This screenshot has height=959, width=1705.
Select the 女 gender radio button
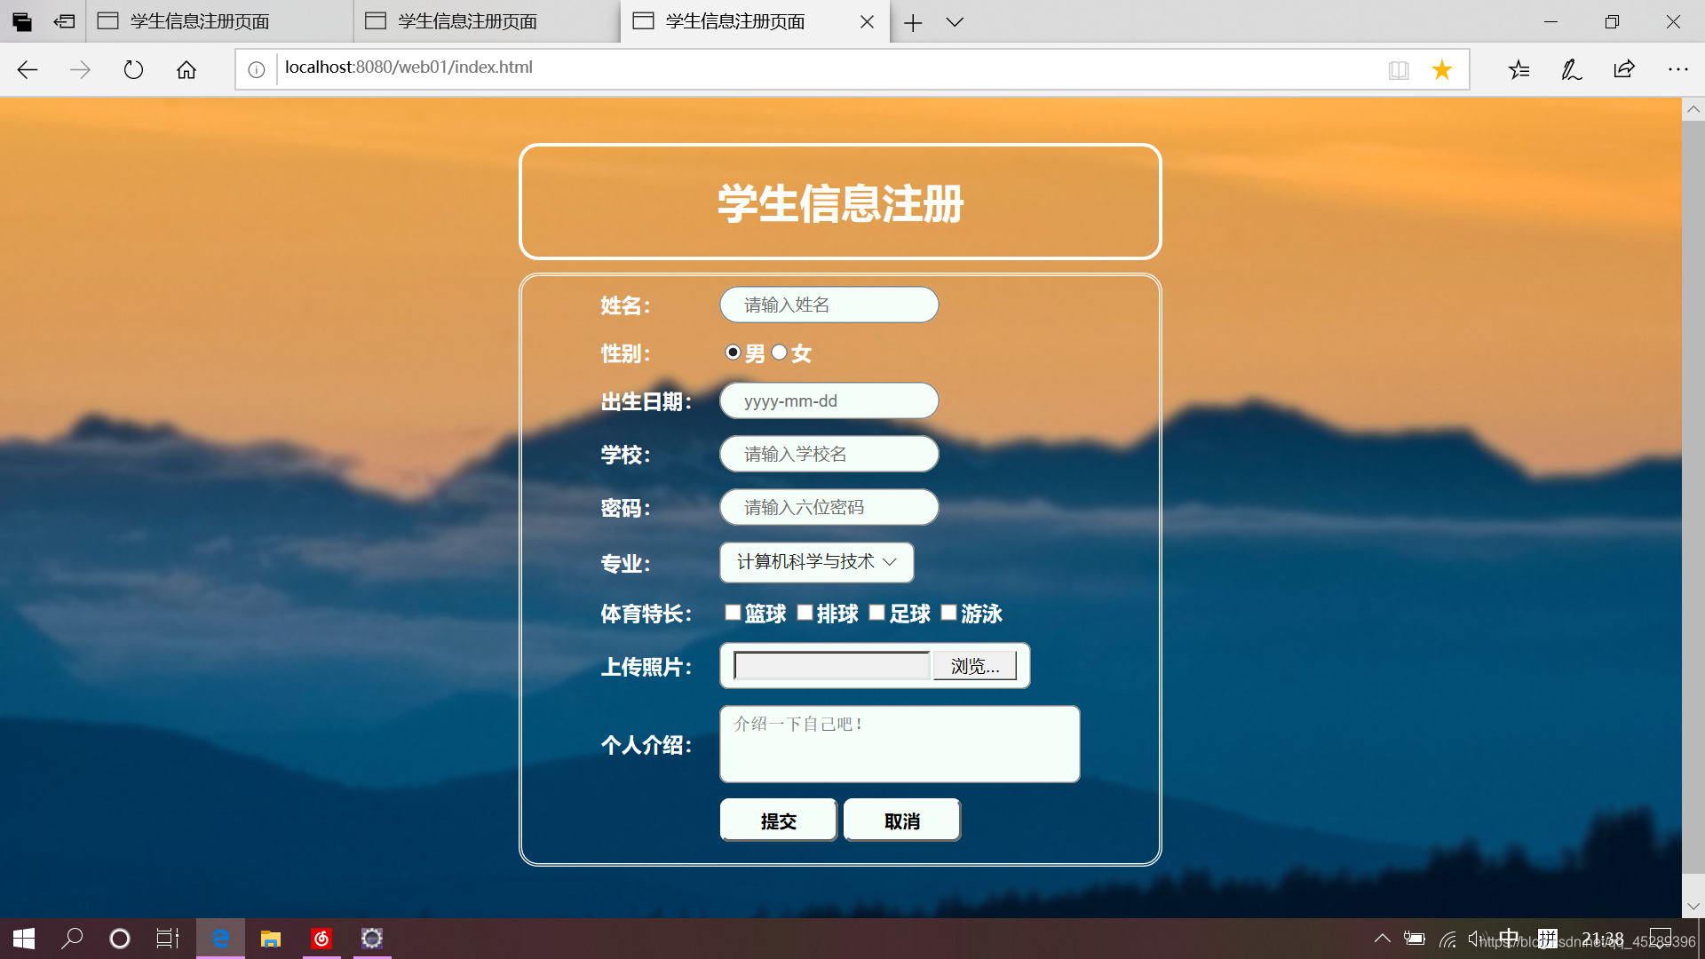pos(779,352)
